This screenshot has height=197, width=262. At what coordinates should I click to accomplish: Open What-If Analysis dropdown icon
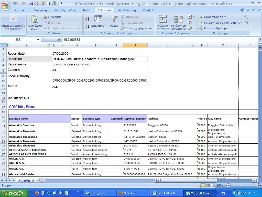click(x=191, y=28)
